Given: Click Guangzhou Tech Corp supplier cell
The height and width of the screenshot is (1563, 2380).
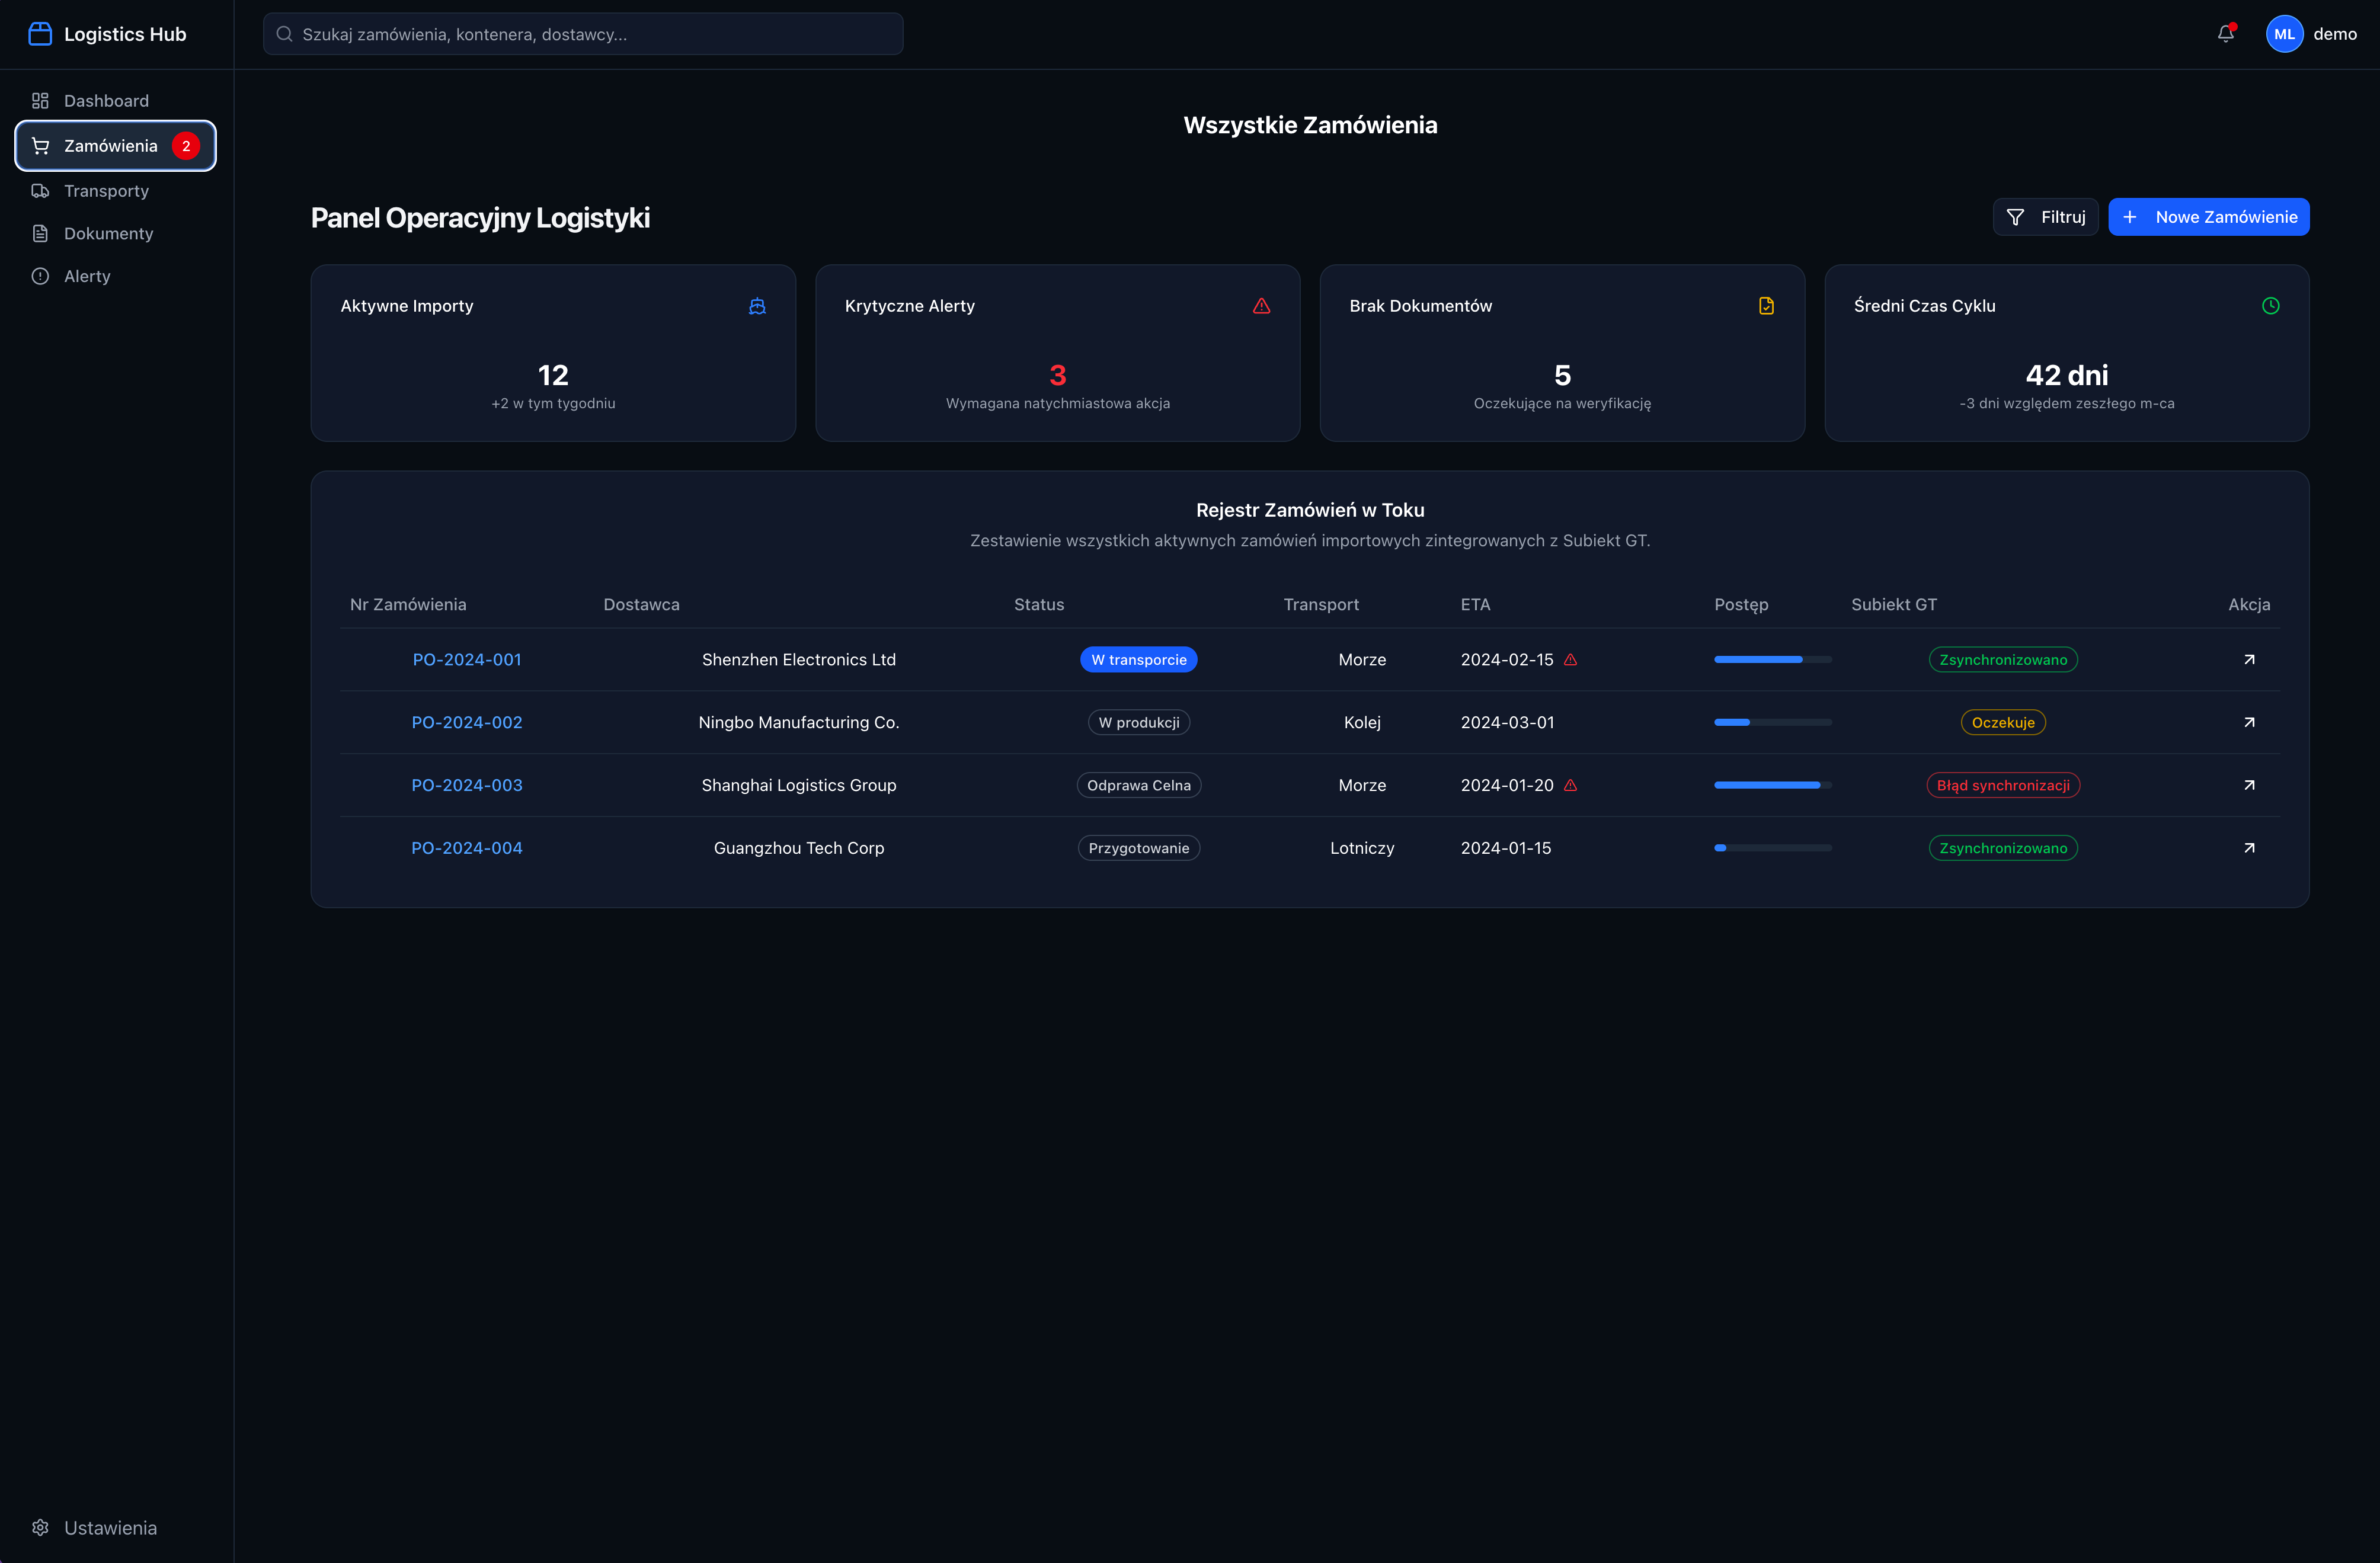Looking at the screenshot, I should click(799, 848).
